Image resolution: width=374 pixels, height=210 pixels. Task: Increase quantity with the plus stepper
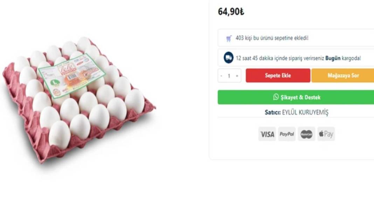238,75
